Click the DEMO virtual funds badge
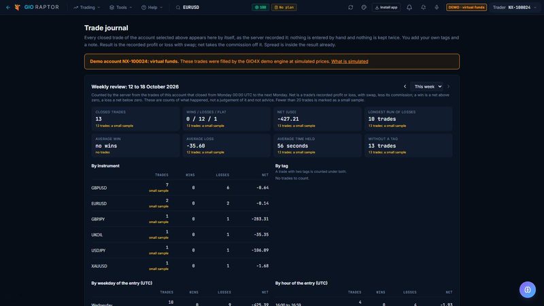Screen dimensions: 544x306 466,7
